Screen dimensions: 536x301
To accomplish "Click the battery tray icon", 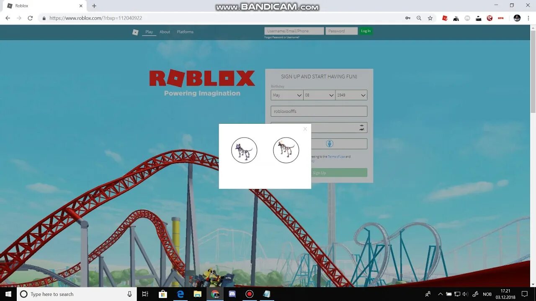I will pos(449,294).
